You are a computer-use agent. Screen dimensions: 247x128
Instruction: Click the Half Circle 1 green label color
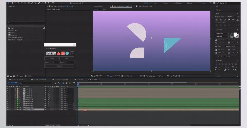(x=17, y=99)
